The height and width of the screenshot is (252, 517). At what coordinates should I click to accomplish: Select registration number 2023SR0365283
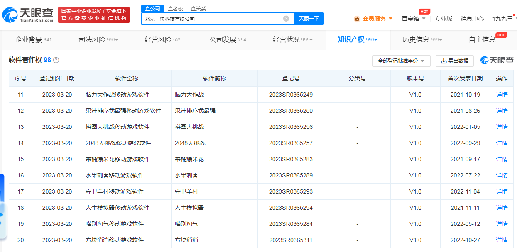291,159
